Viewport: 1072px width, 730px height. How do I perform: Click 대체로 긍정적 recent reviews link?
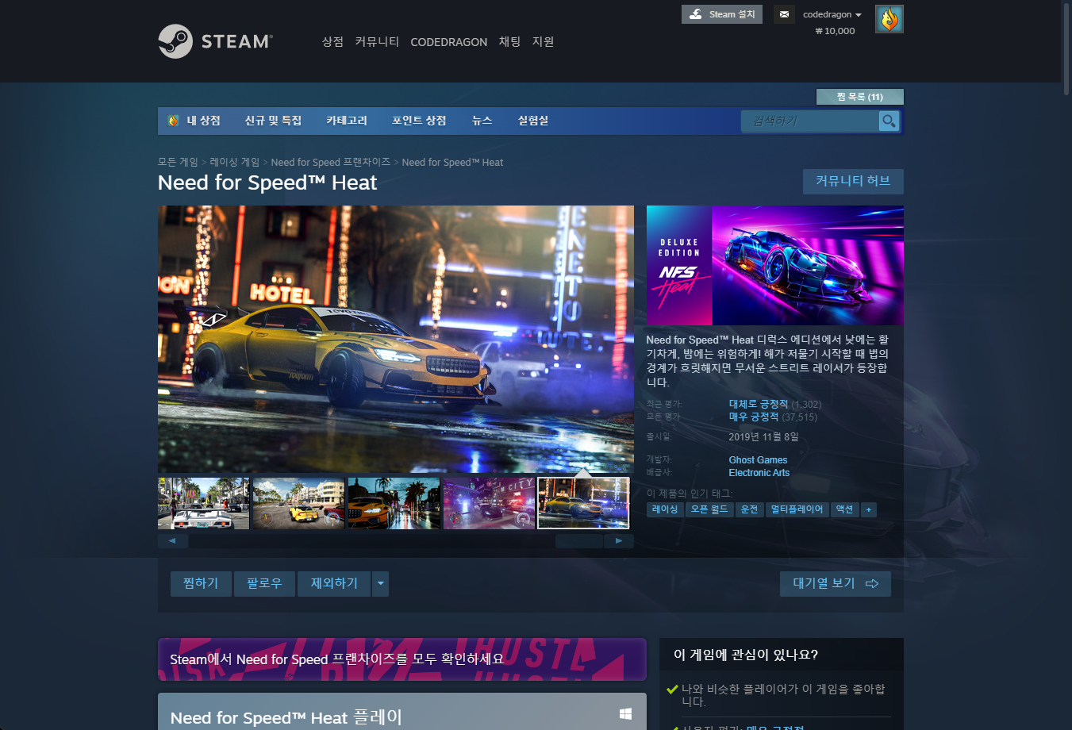coord(759,404)
